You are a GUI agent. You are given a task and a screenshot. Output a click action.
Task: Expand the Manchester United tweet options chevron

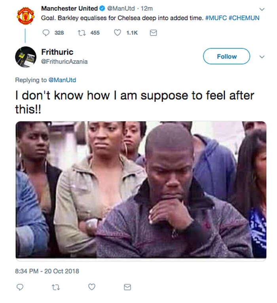[261, 9]
